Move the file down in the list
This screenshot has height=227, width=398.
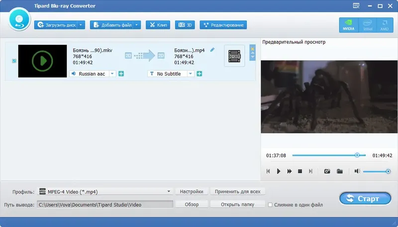pyautogui.click(x=253, y=57)
